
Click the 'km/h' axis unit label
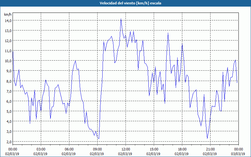point(8,14)
